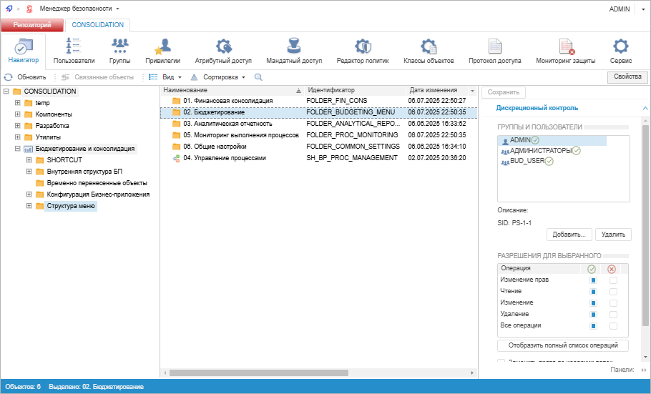The image size is (651, 394).
Task: Click the ADMIN user icon in list
Action: click(505, 141)
